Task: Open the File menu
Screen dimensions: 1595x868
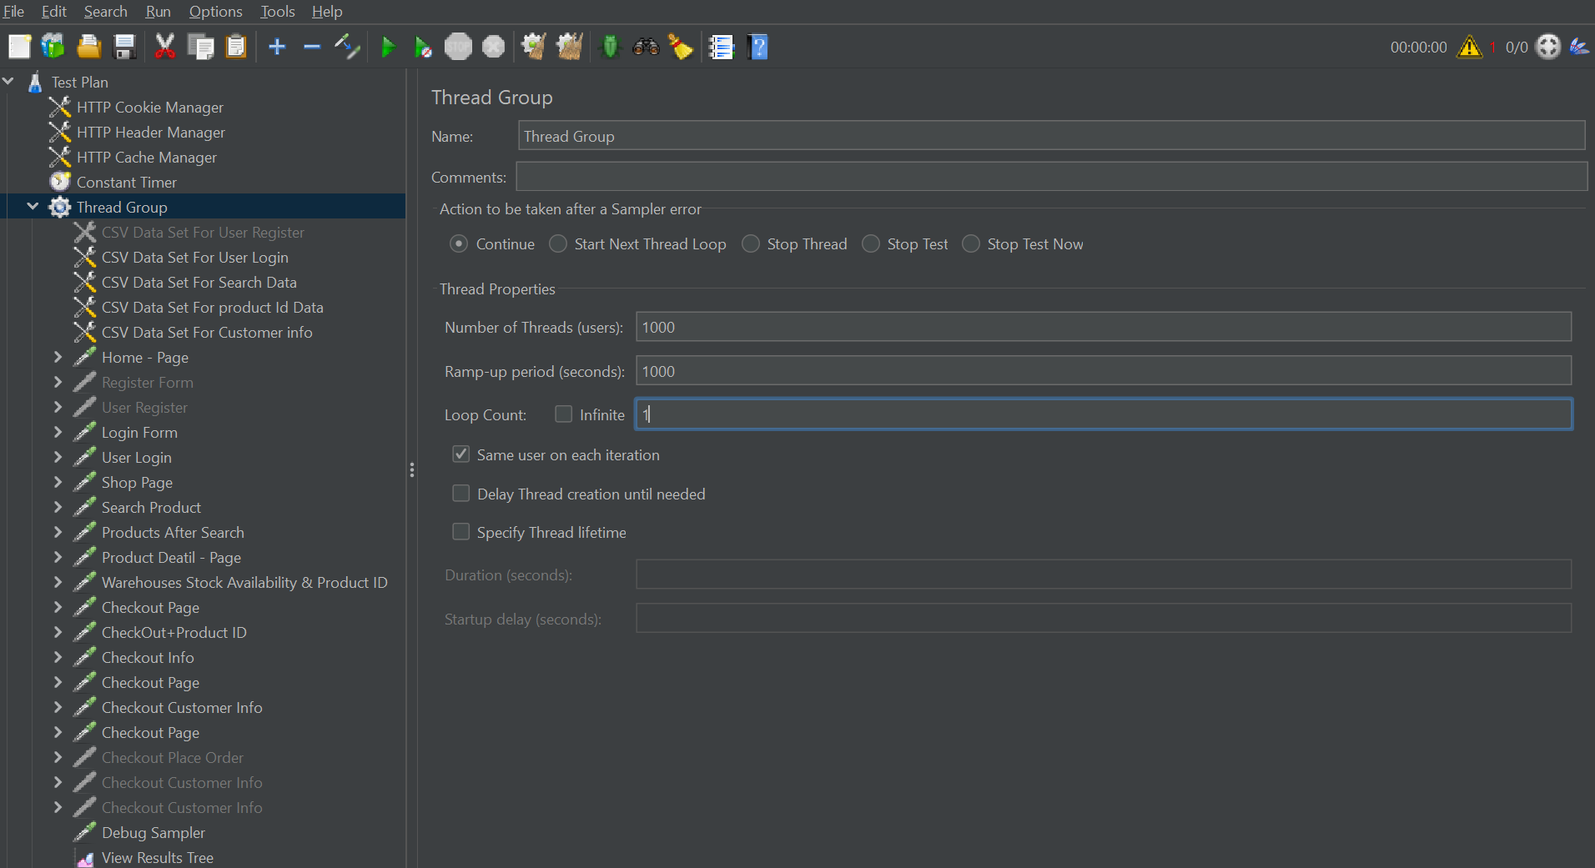Action: tap(13, 12)
